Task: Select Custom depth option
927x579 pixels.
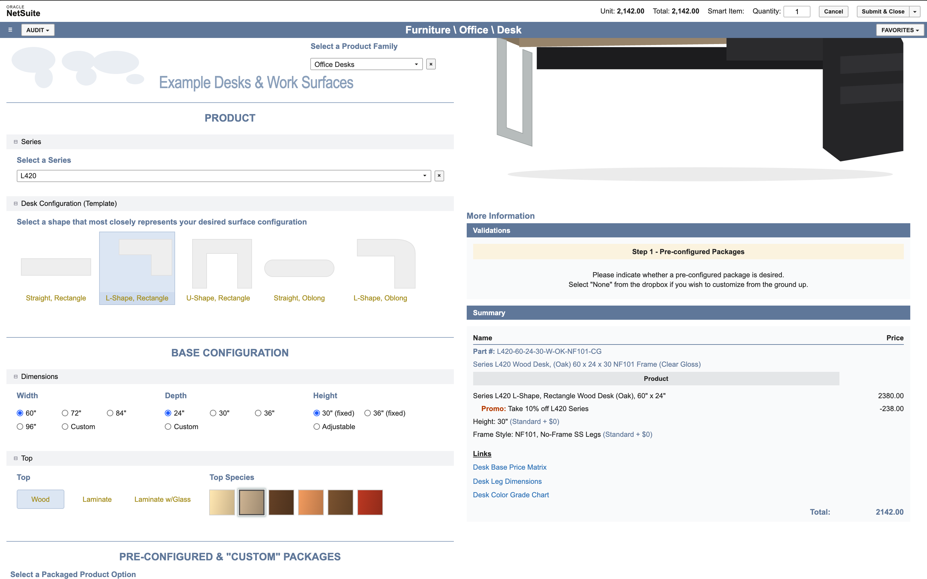Action: point(168,427)
